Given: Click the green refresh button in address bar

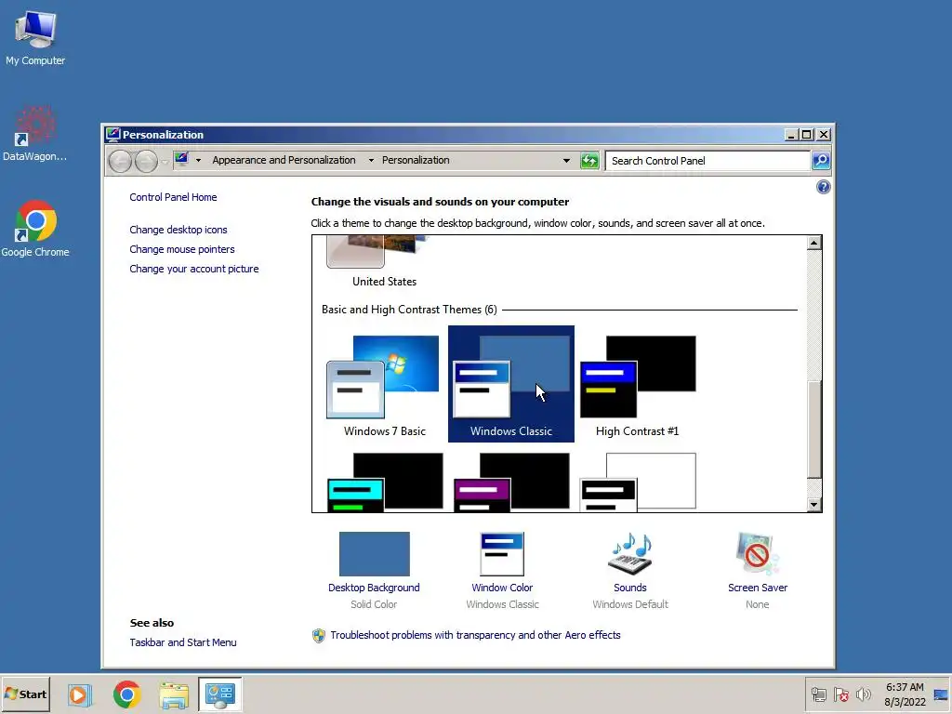Looking at the screenshot, I should [588, 161].
